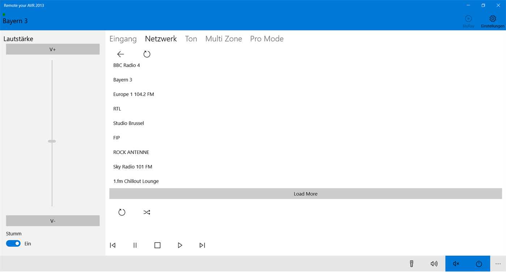This screenshot has width=506, height=272.
Task: Click the power icon in bottom bar
Action: 479,264
